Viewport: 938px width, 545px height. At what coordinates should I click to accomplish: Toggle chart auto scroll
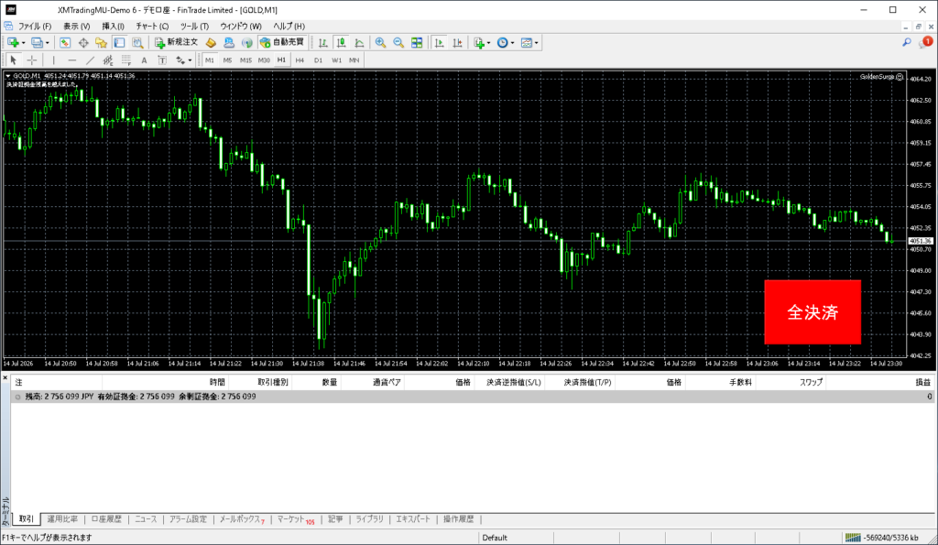440,42
